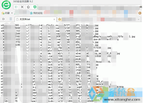Go back with the green arrow button
143x103 pixels.
click(16, 7)
